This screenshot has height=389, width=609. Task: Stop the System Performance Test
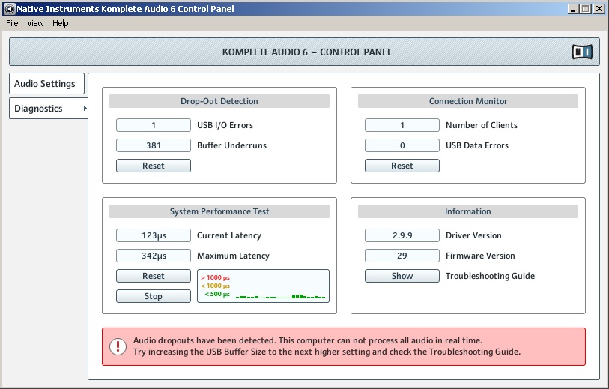point(154,296)
